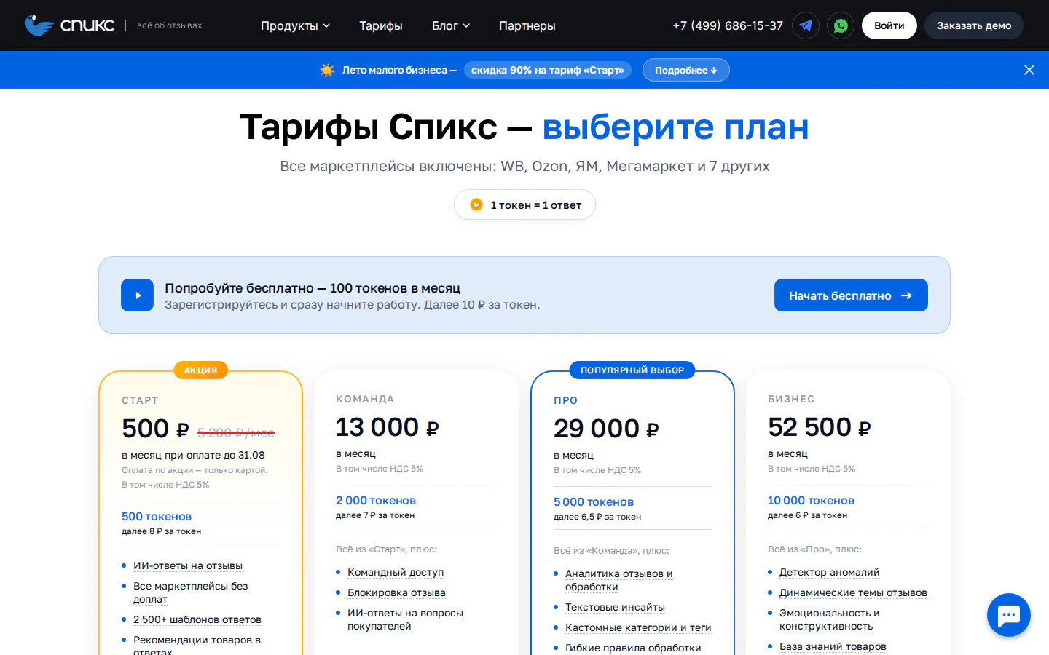Image resolution: width=1049 pixels, height=655 pixels.
Task: Click the 29 000 ₽ price
Action: 606,429
